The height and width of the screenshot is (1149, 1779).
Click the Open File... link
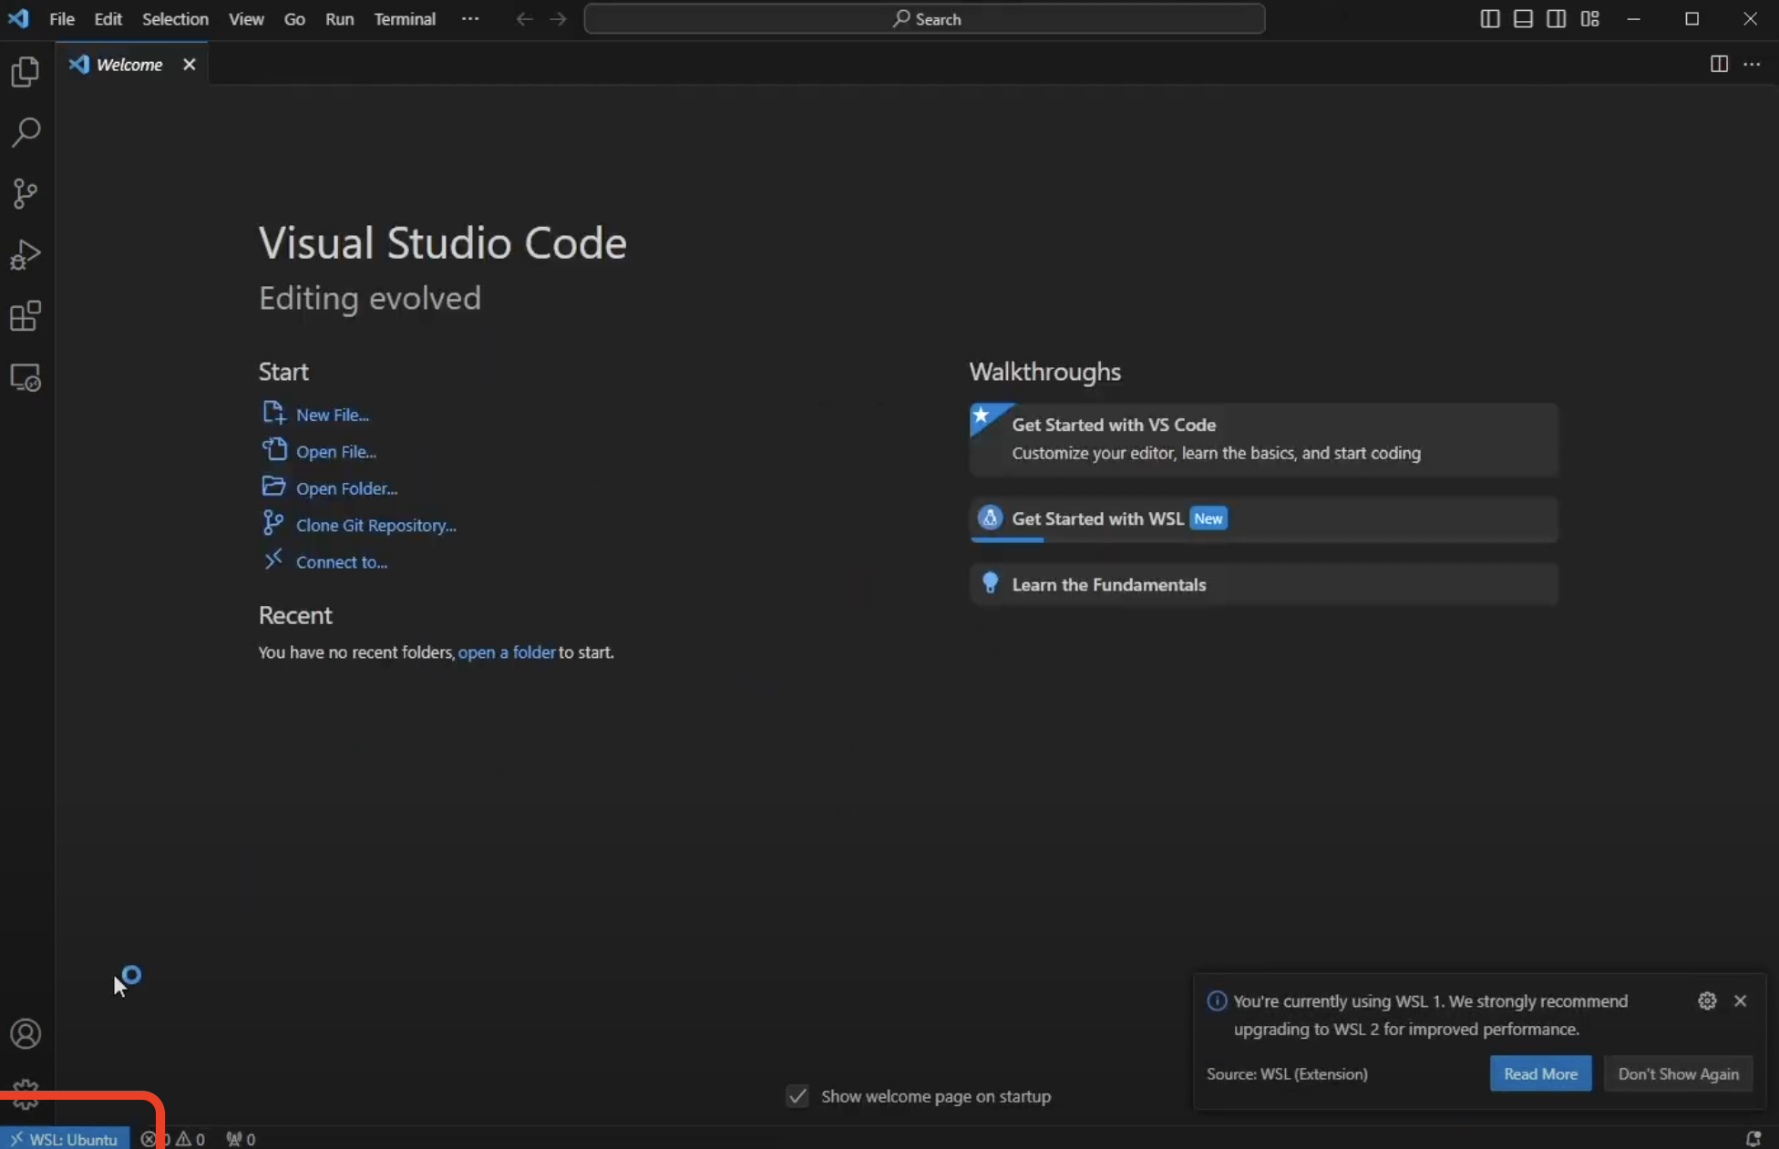coord(335,452)
